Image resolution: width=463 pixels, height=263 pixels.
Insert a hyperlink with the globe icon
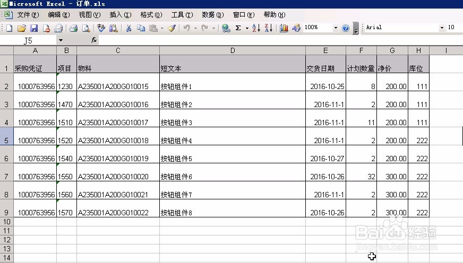tap(226, 28)
